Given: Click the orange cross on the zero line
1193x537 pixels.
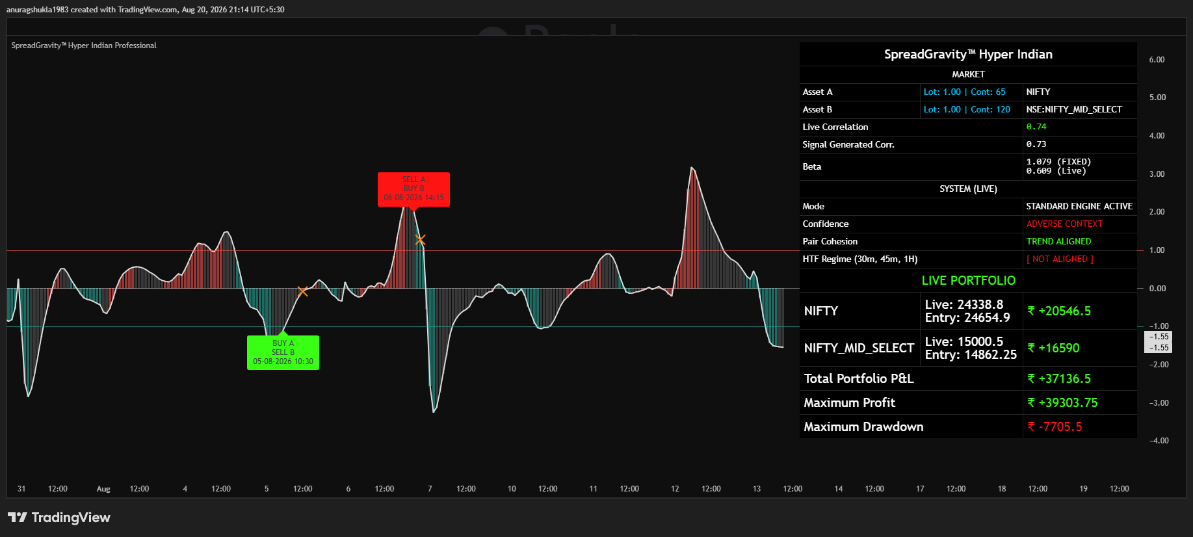Looking at the screenshot, I should [302, 291].
